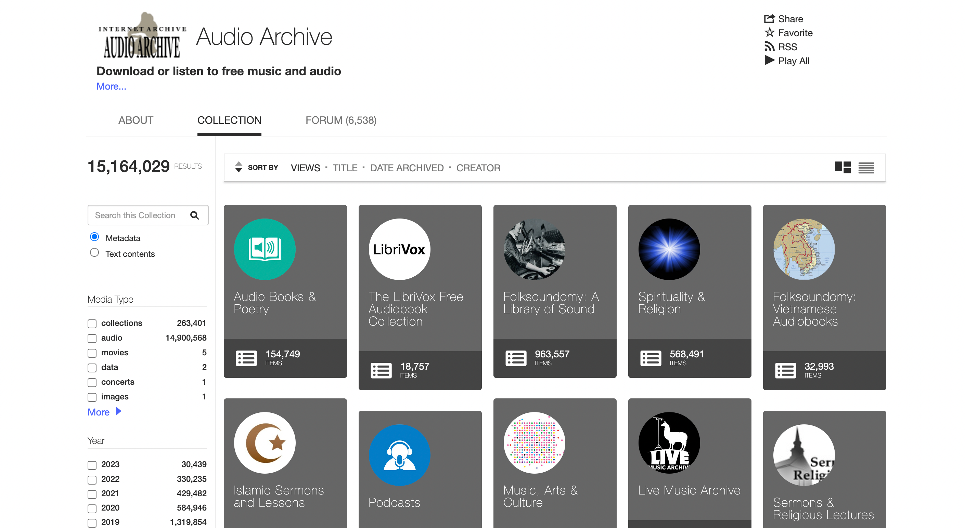
Task: Switch to list view icon
Action: pos(866,167)
